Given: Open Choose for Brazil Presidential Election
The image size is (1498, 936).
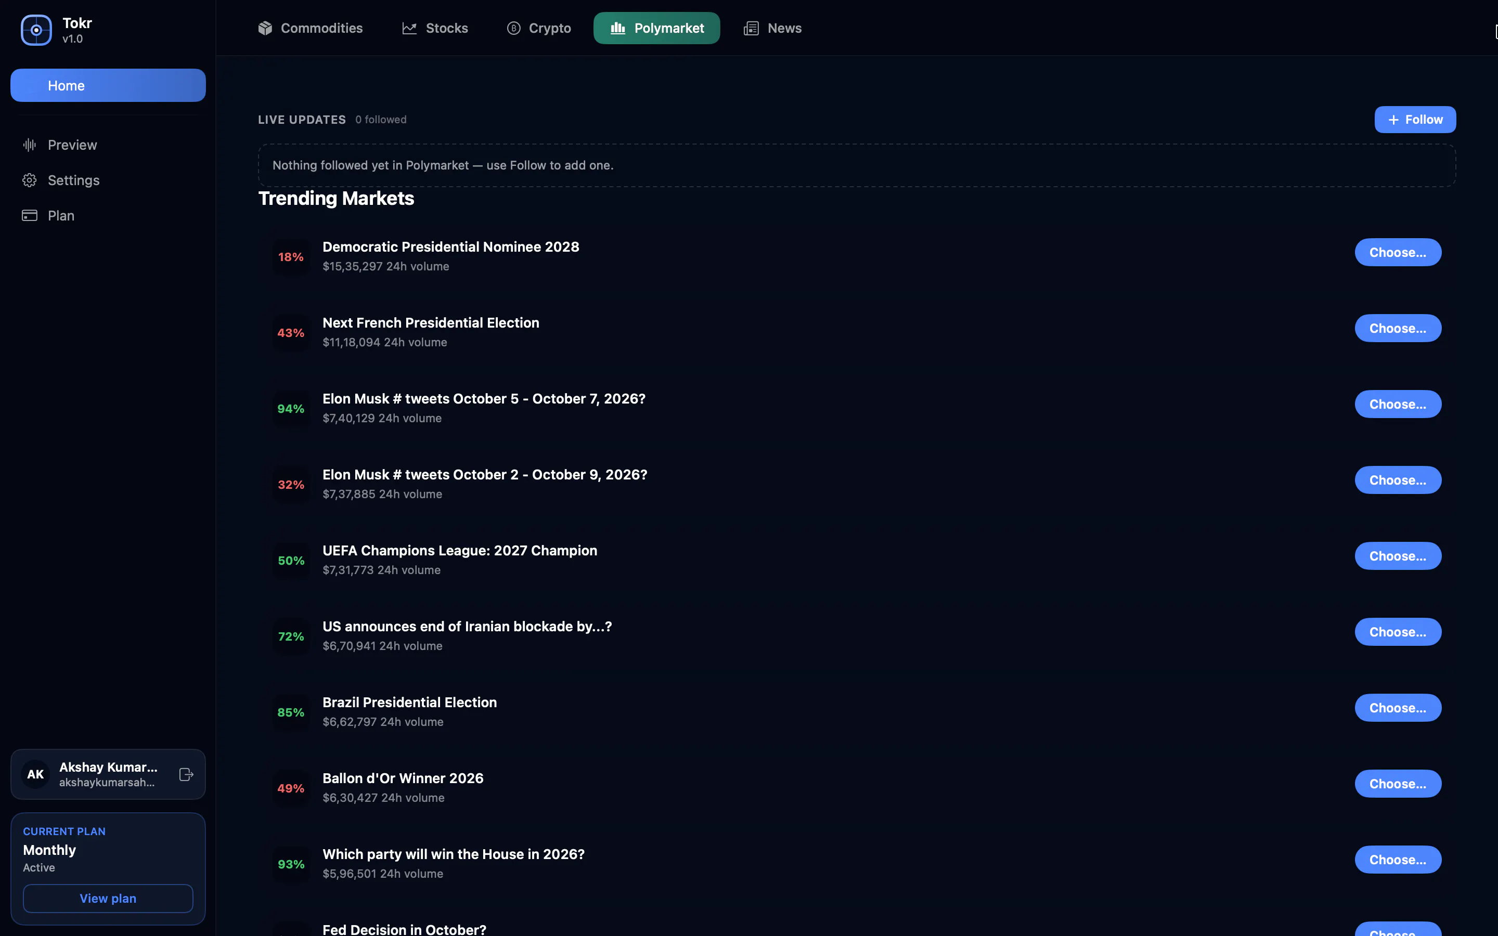Looking at the screenshot, I should [1398, 708].
